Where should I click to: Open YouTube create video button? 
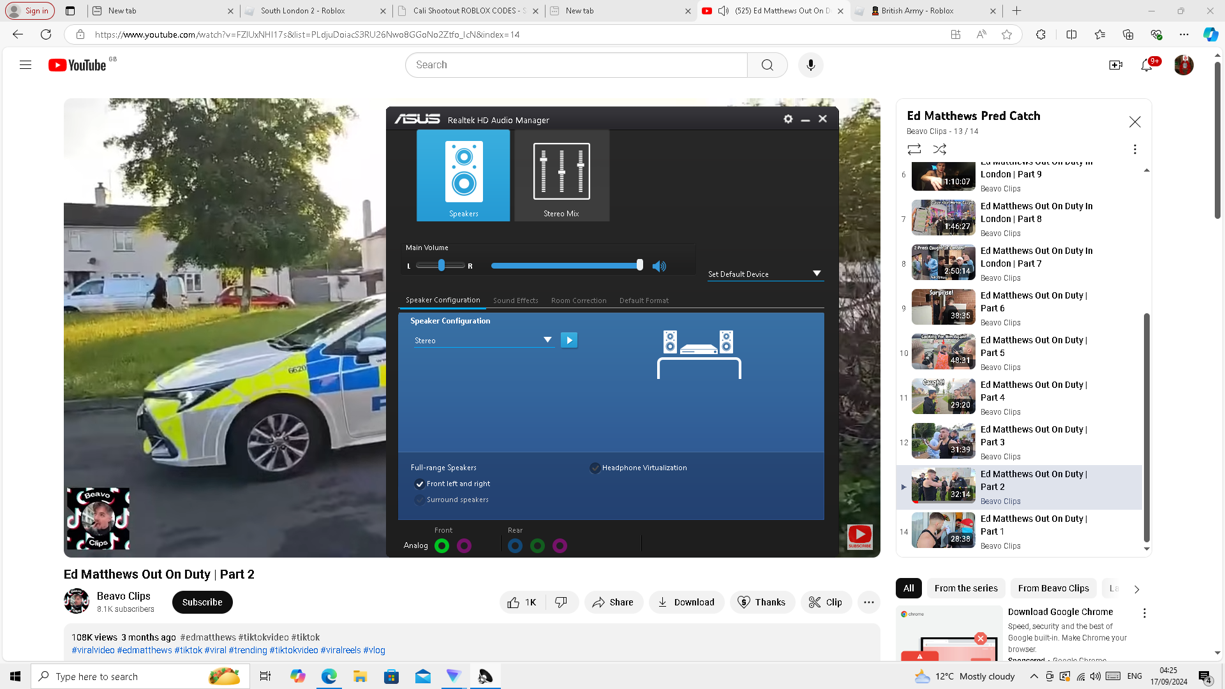(x=1116, y=65)
